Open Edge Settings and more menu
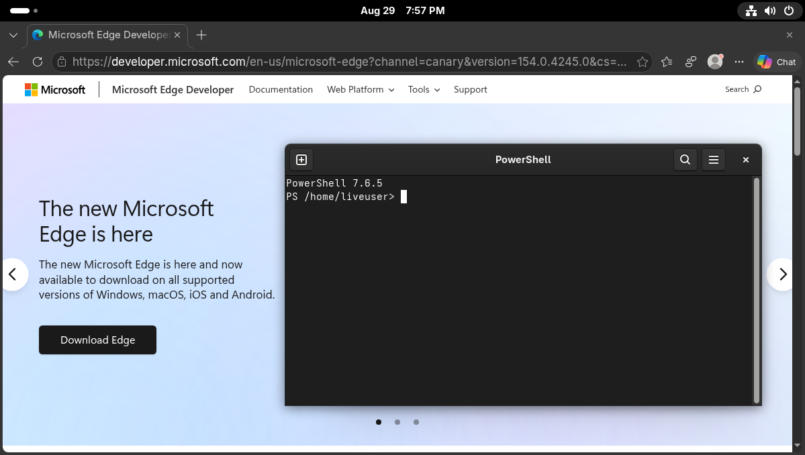The image size is (805, 455). (x=739, y=62)
